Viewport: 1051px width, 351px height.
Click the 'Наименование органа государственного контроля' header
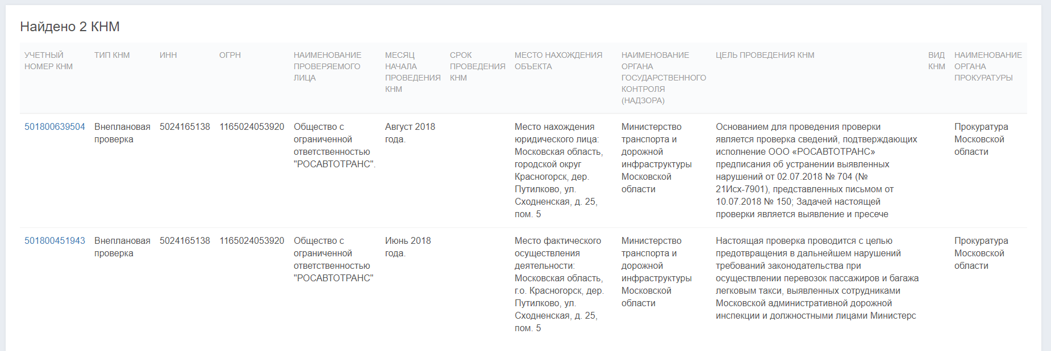pyautogui.click(x=664, y=78)
